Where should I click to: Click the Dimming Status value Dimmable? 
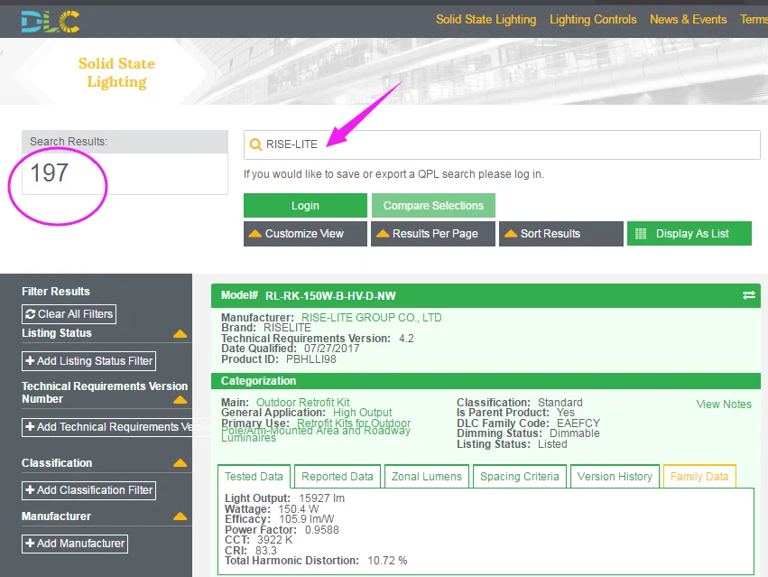point(575,433)
